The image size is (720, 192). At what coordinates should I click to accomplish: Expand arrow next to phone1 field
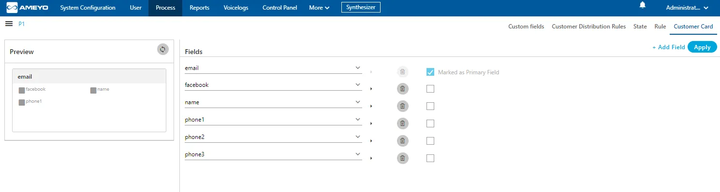(371, 123)
